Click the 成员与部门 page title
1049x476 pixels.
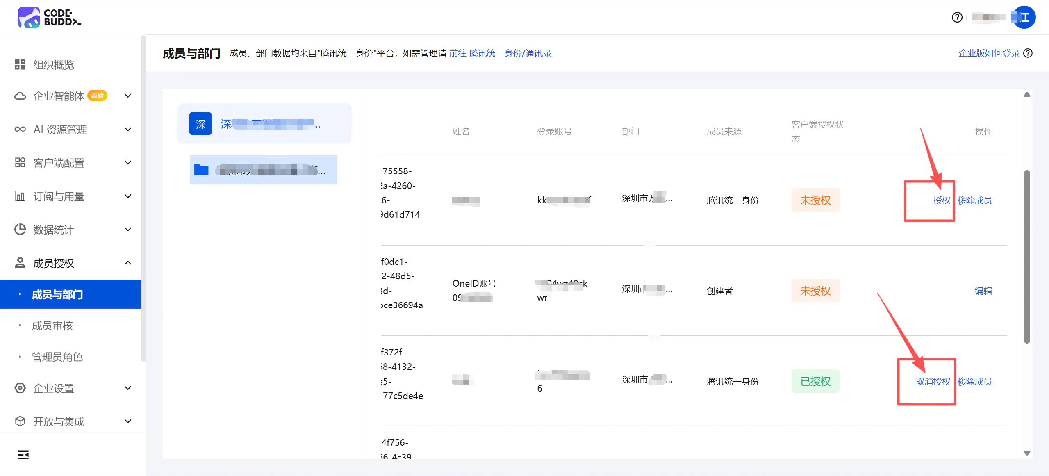coord(191,53)
